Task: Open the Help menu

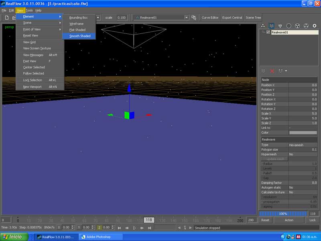Action: 38,10
